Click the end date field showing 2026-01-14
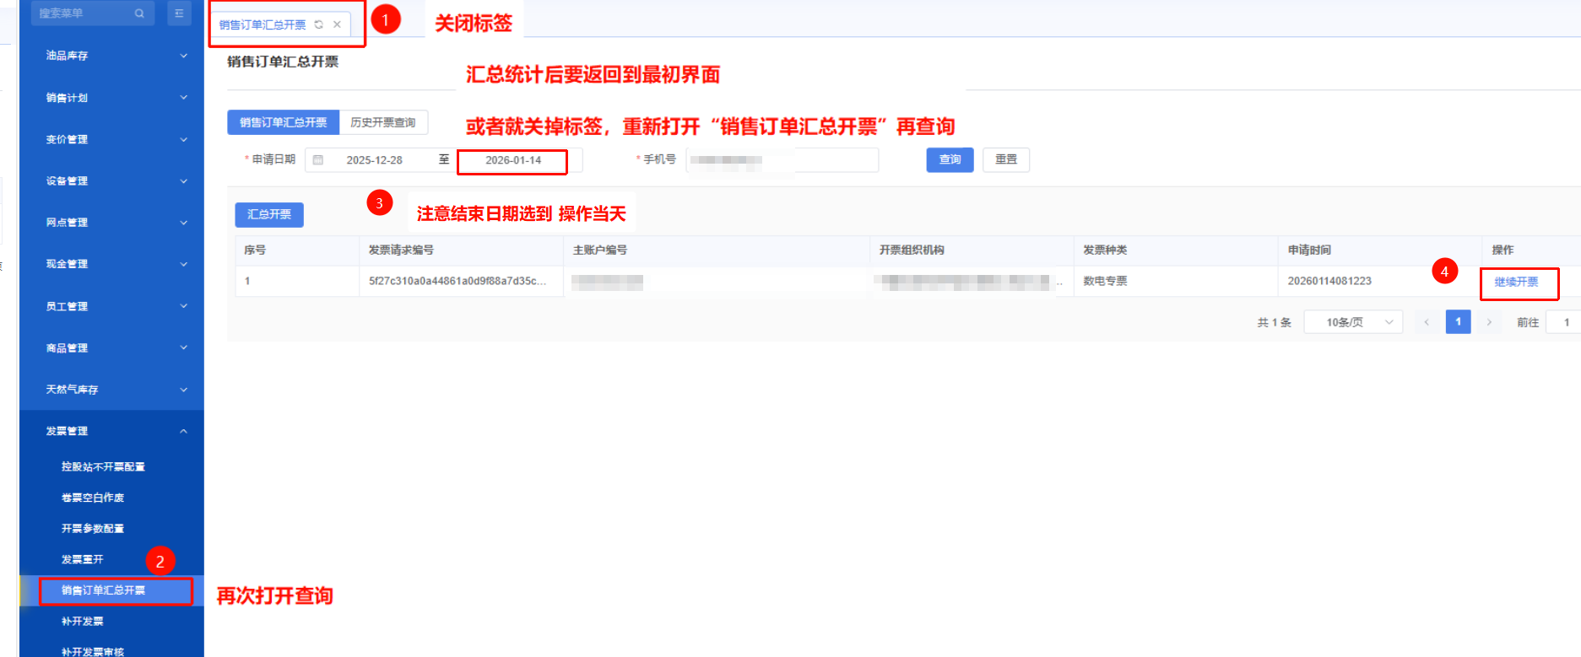The image size is (1581, 657). (513, 160)
